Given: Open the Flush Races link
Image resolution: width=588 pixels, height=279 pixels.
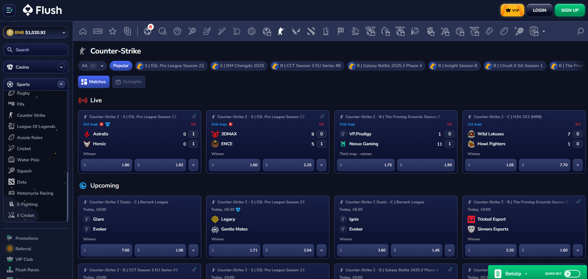Looking at the screenshot, I should (x=27, y=270).
